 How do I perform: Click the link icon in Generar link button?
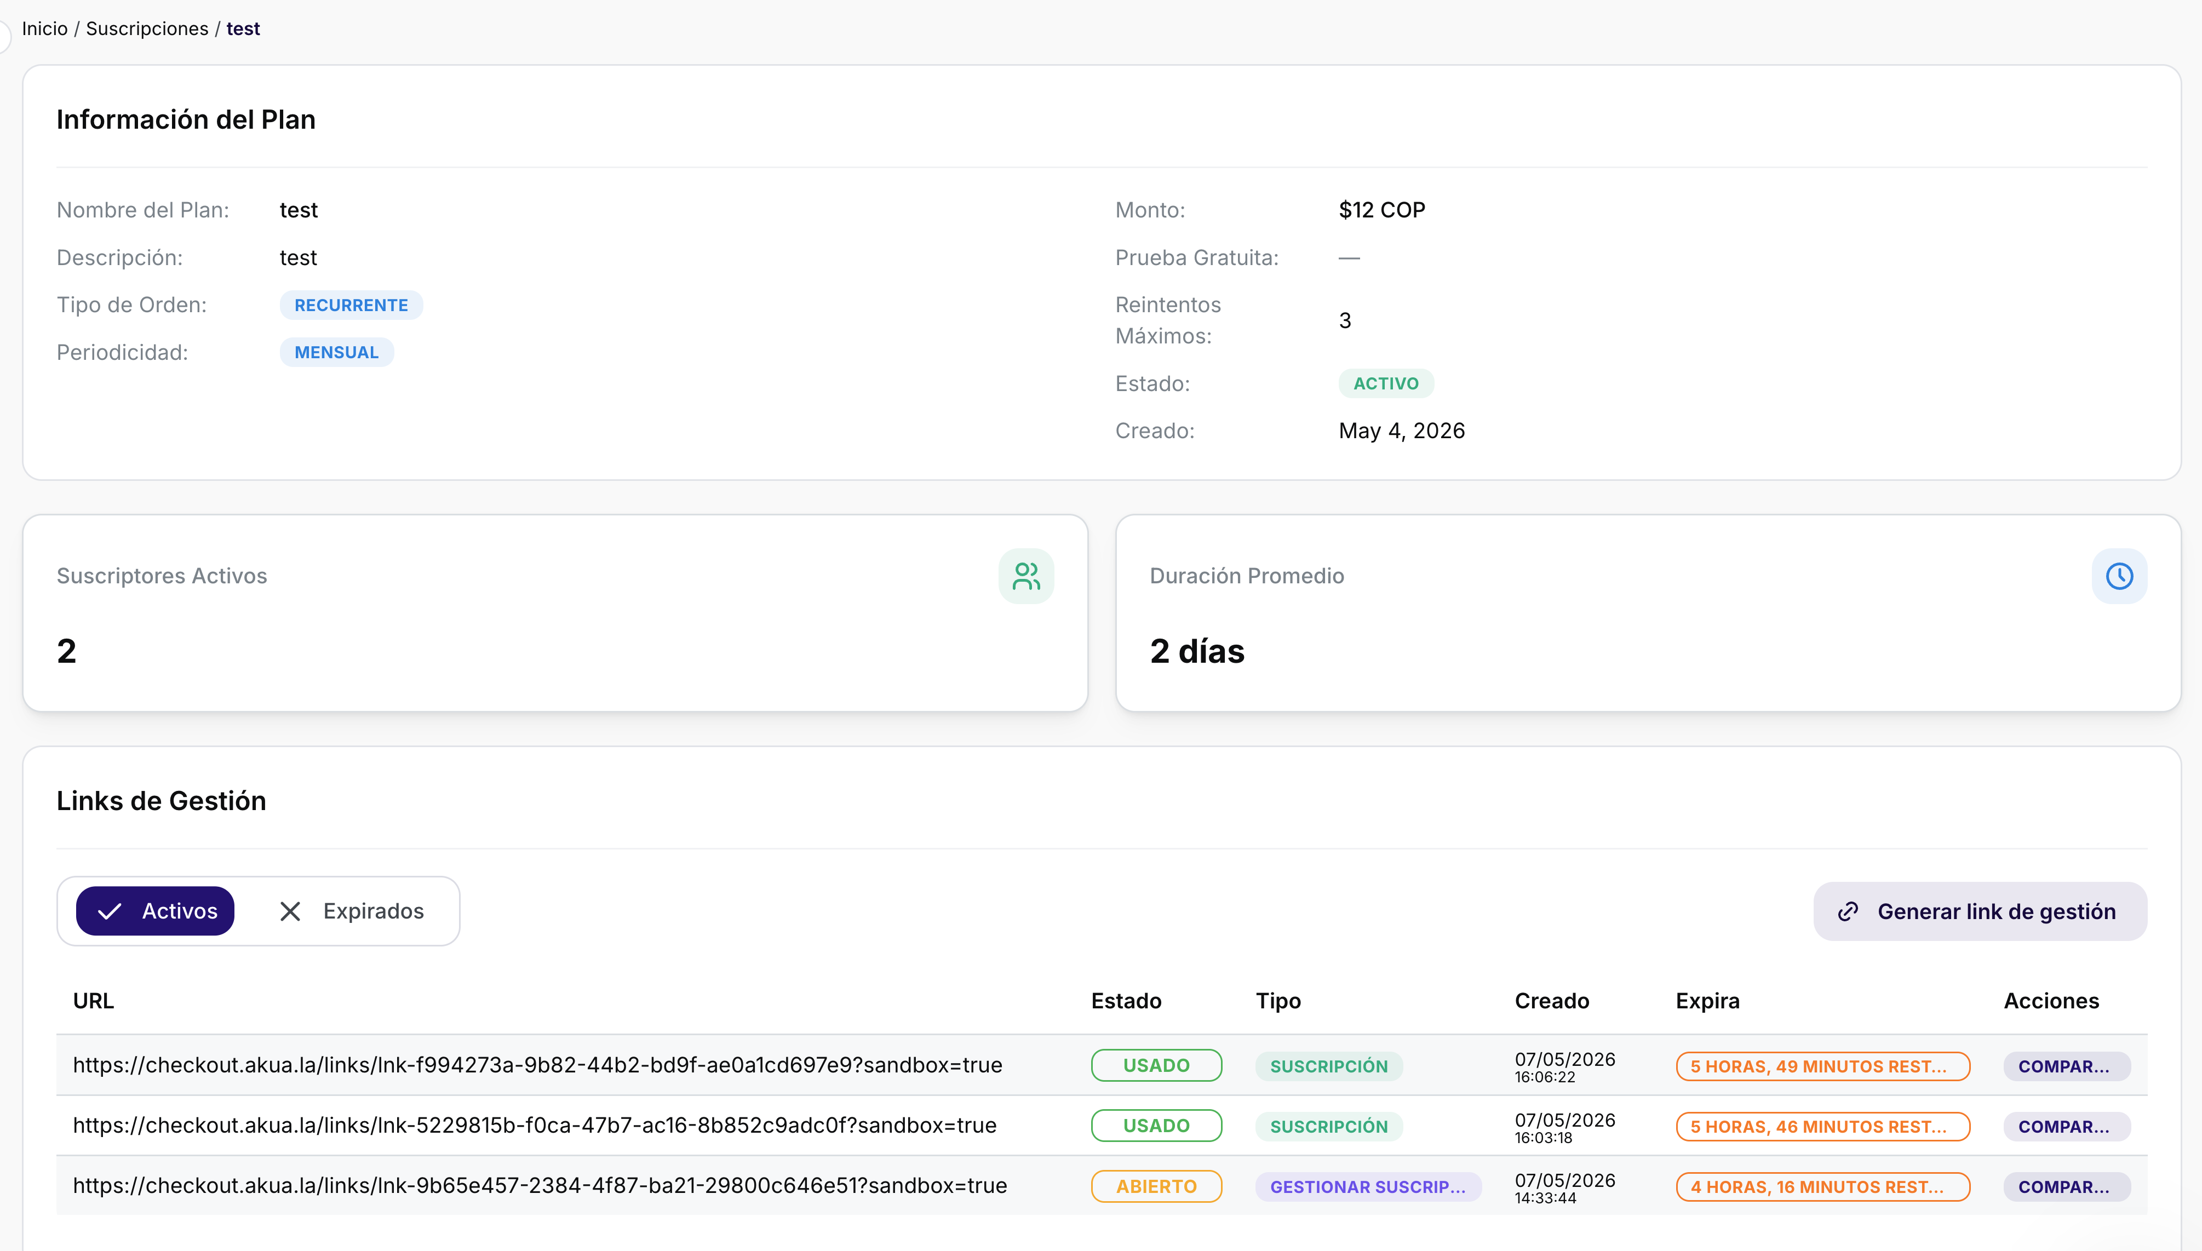click(x=1848, y=911)
